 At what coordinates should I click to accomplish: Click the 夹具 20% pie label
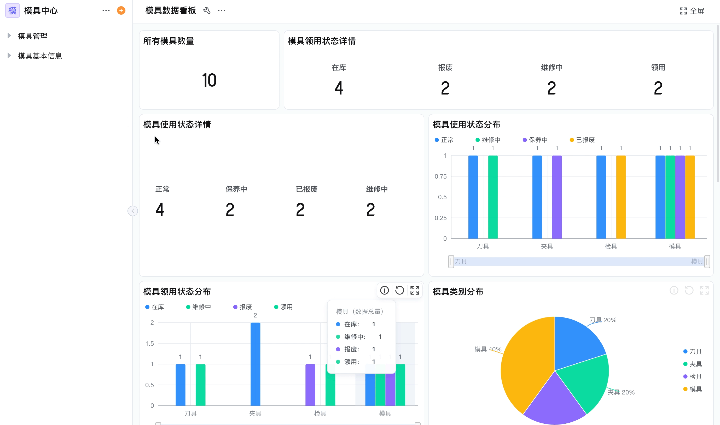pyautogui.click(x=621, y=392)
